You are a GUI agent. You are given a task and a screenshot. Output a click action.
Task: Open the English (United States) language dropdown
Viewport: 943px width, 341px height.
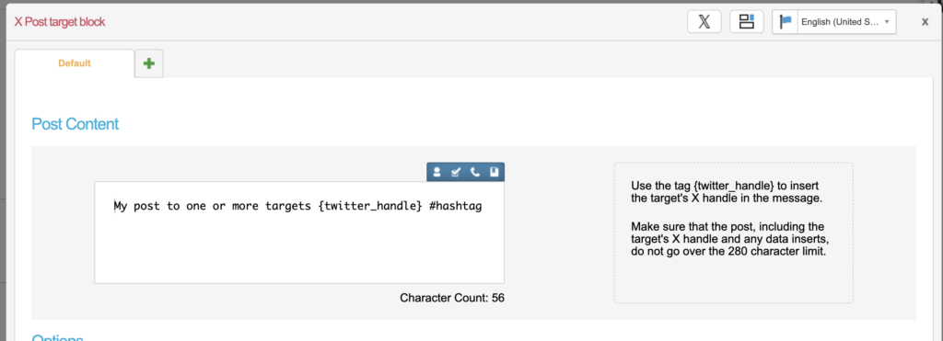pos(847,22)
